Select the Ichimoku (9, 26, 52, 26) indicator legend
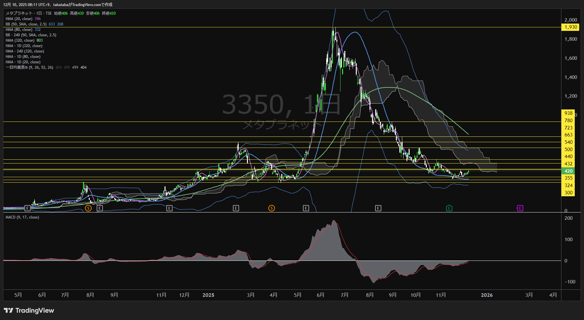 (29, 67)
